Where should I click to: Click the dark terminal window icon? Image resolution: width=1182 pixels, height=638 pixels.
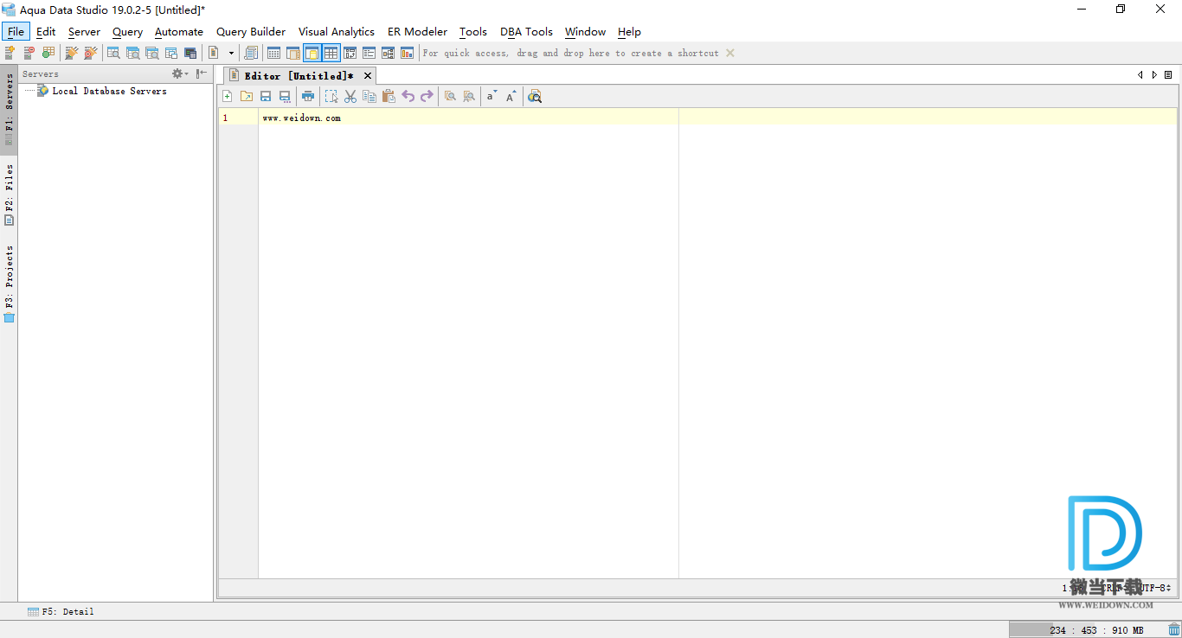tap(190, 53)
